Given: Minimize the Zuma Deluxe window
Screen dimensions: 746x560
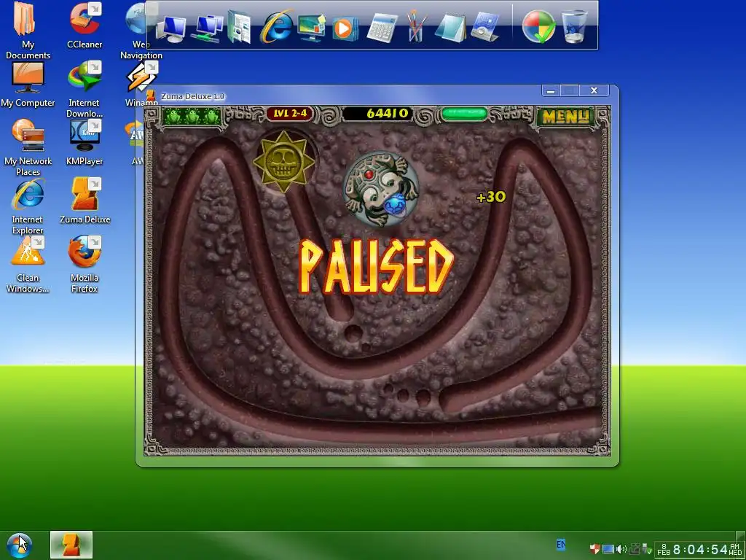Looking at the screenshot, I should [551, 90].
